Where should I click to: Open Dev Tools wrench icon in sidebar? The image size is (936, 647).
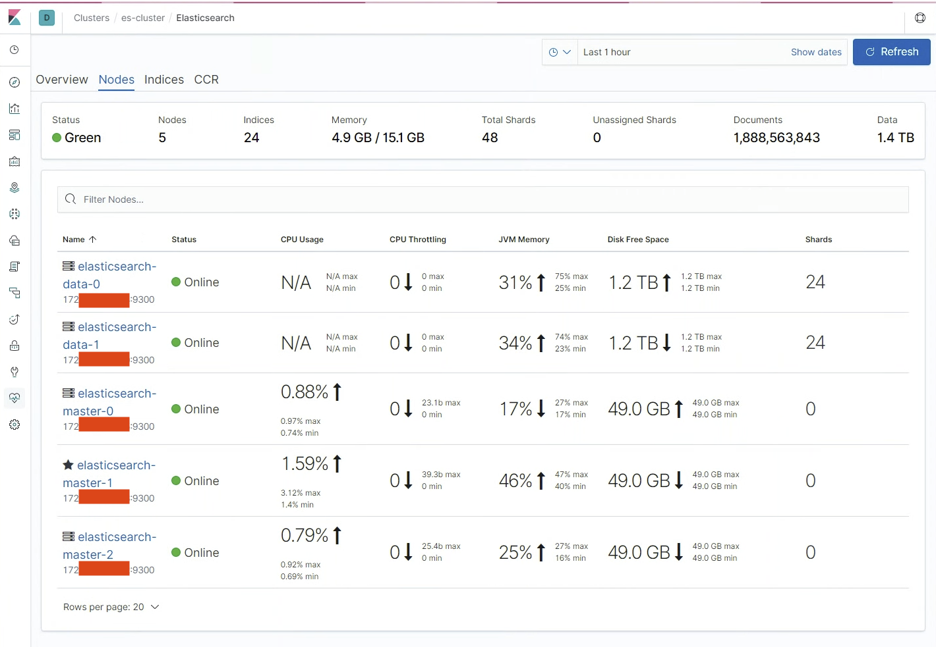15,372
